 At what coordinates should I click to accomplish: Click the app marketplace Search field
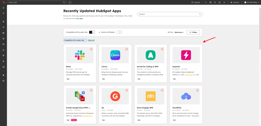pos(170,14)
